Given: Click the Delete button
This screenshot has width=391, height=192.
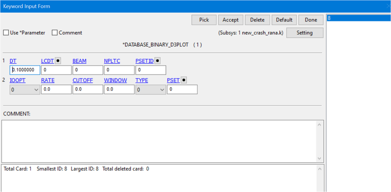Looking at the screenshot, I should point(258,20).
